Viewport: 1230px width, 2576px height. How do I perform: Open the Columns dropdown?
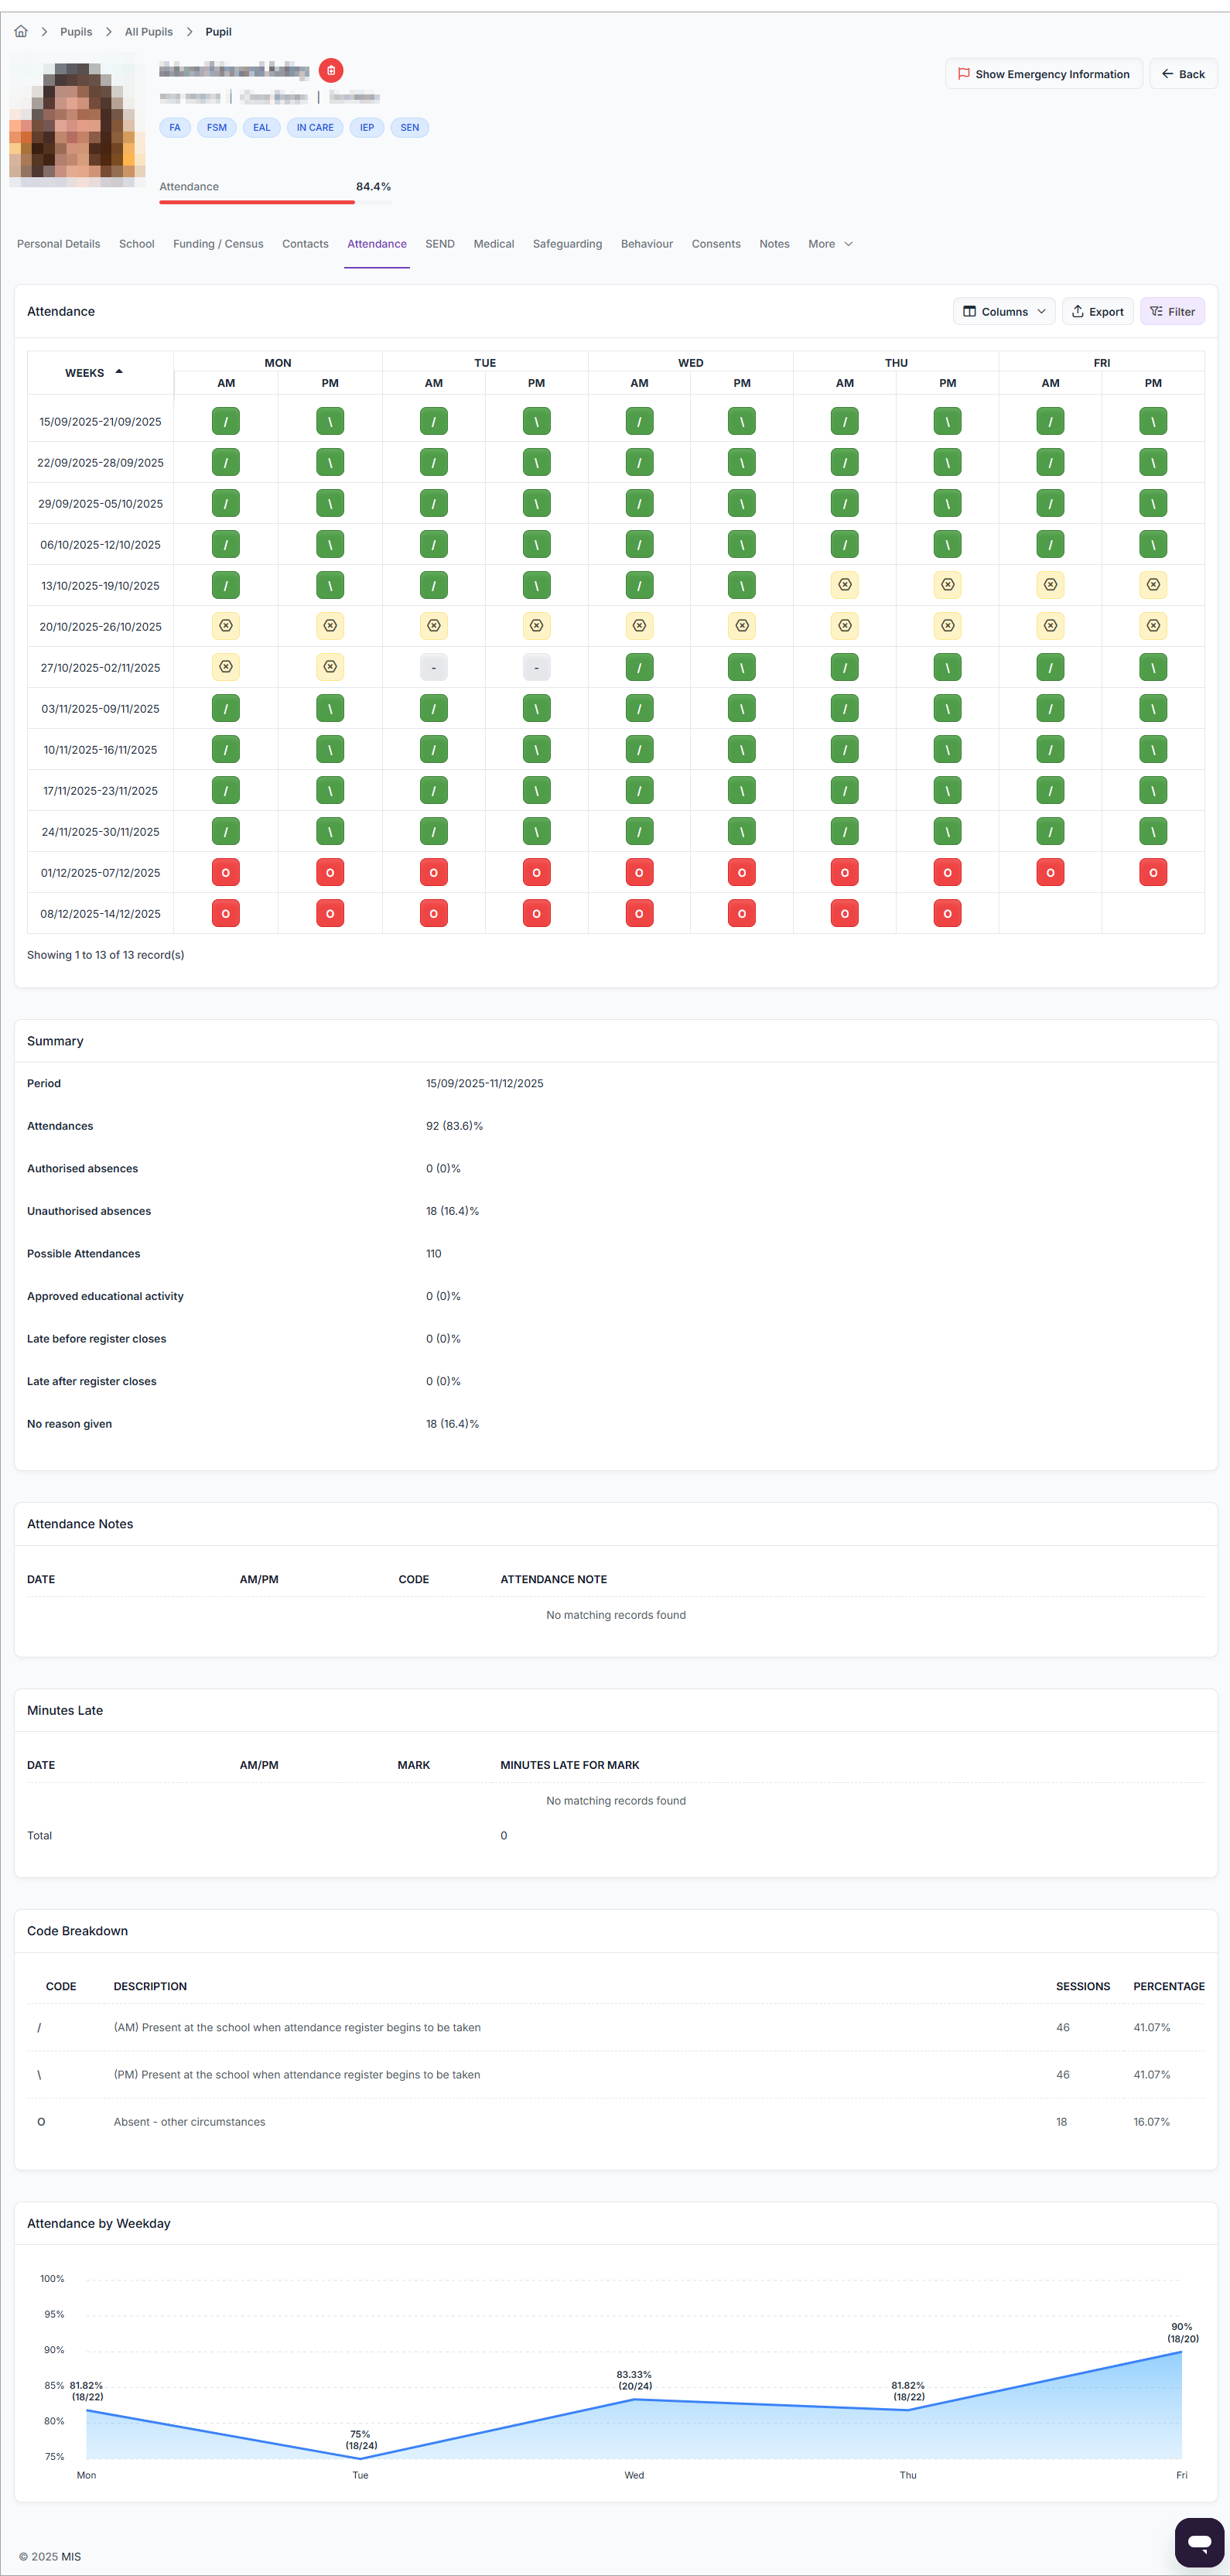(x=1004, y=312)
